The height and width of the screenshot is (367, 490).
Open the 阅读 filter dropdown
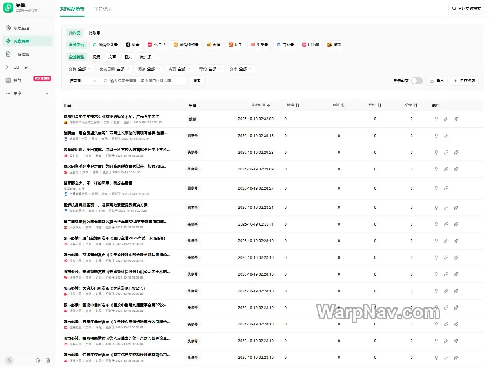point(149,69)
